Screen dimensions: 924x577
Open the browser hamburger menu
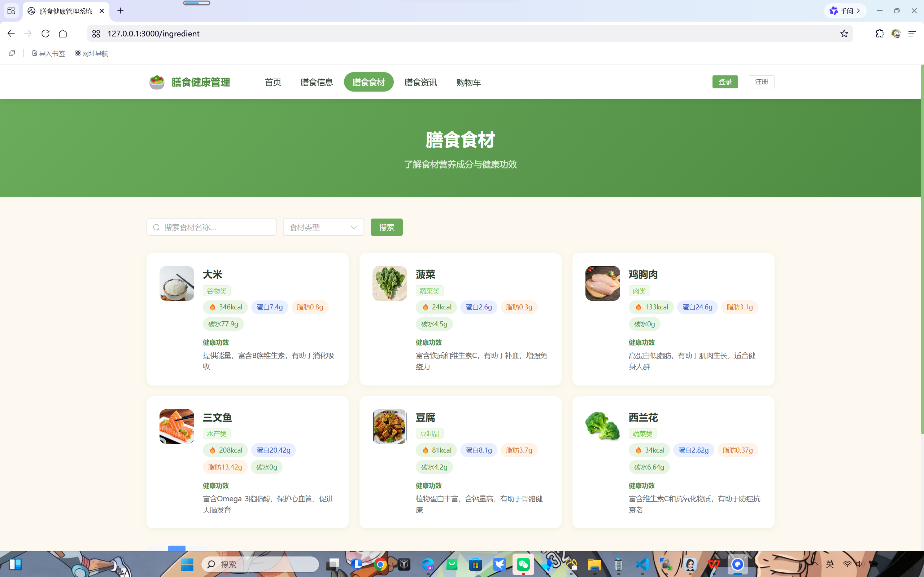click(912, 34)
